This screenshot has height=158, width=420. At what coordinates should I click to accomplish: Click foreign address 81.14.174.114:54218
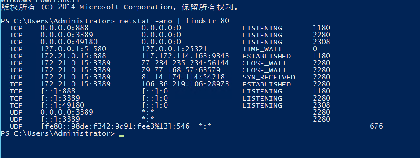[x=183, y=77]
